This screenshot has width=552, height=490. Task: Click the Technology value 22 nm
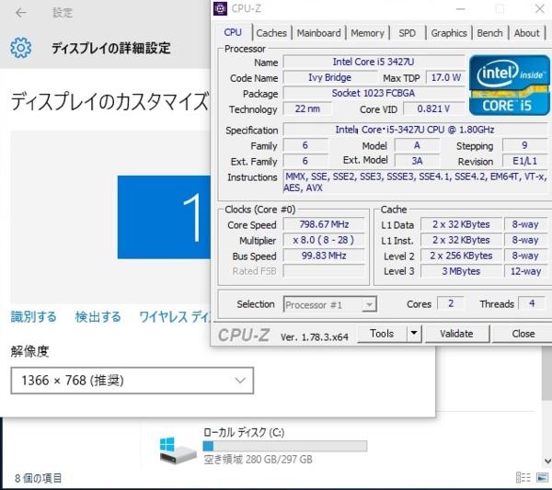[x=307, y=108]
